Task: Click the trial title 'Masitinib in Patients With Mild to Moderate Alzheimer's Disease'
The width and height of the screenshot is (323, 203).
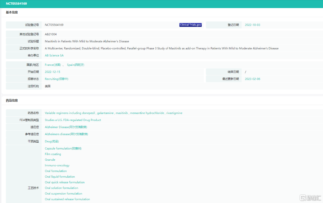Action: point(87,41)
